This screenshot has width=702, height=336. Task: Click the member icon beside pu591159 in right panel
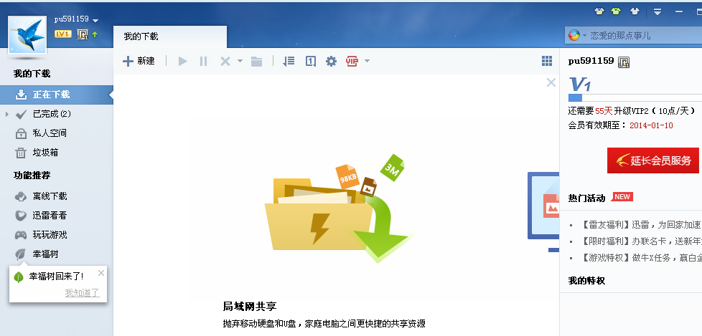pyautogui.click(x=624, y=62)
